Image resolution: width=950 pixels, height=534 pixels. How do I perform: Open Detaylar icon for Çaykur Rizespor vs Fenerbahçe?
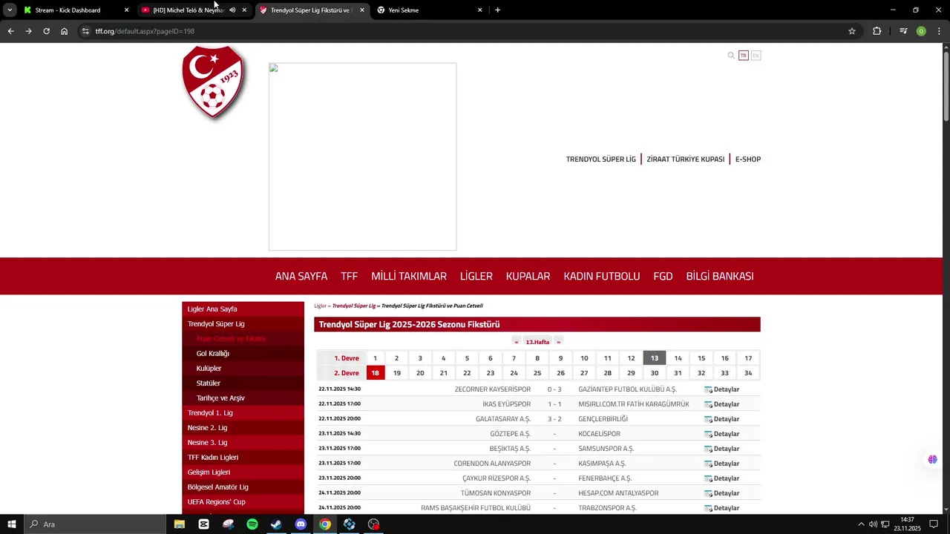click(708, 478)
